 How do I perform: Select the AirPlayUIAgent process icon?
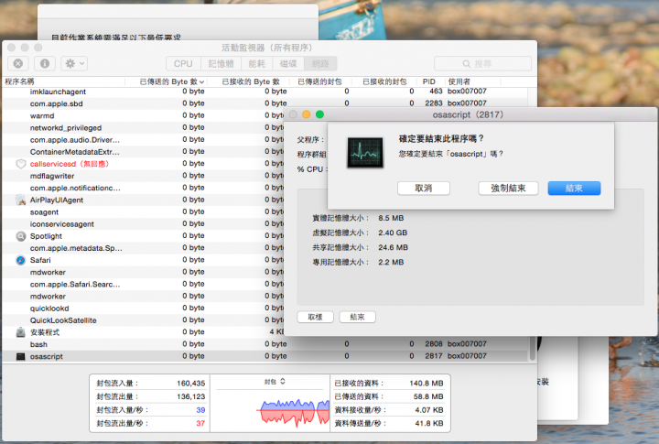(20, 200)
